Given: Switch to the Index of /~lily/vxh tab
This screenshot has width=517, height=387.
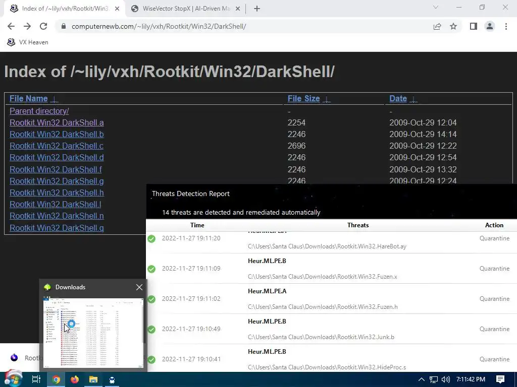Looking at the screenshot, I should pyautogui.click(x=64, y=9).
